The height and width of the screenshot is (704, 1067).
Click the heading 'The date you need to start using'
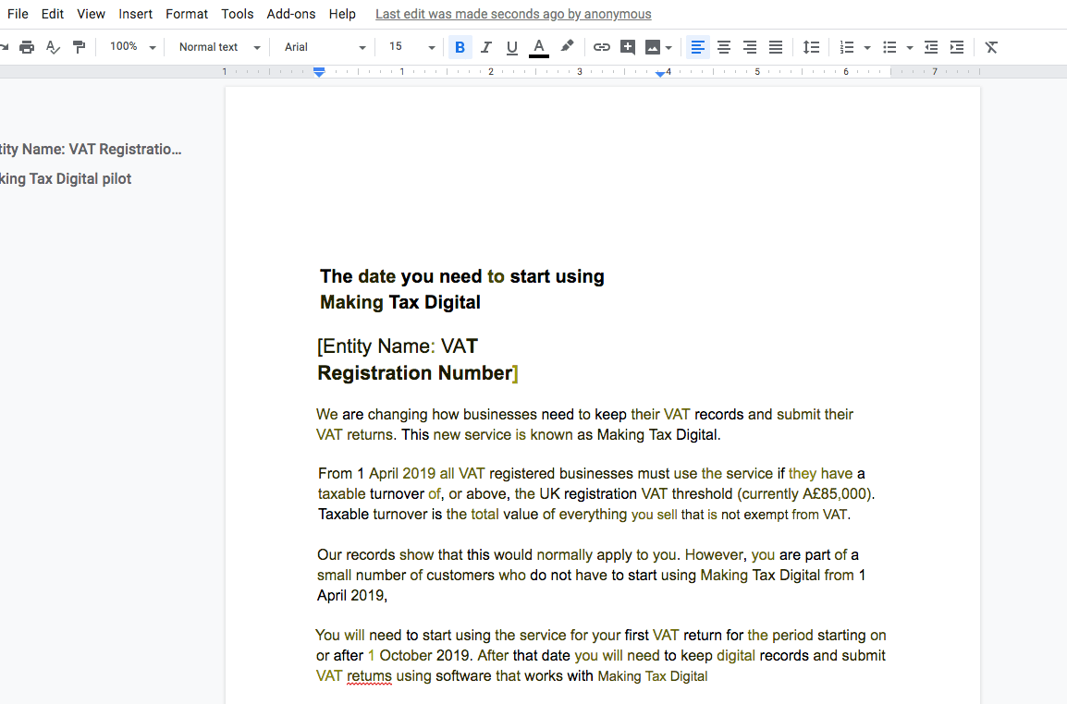pos(462,276)
